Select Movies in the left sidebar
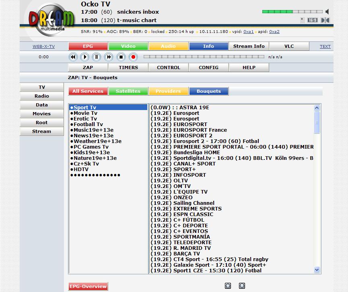Image resolution: width=348 pixels, height=292 pixels. click(x=42, y=114)
